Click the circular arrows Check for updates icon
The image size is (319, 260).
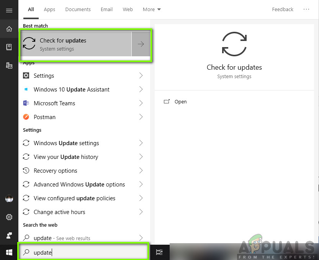pyautogui.click(x=29, y=43)
